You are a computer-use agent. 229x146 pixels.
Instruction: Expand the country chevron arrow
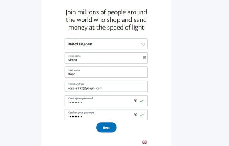[143, 44]
